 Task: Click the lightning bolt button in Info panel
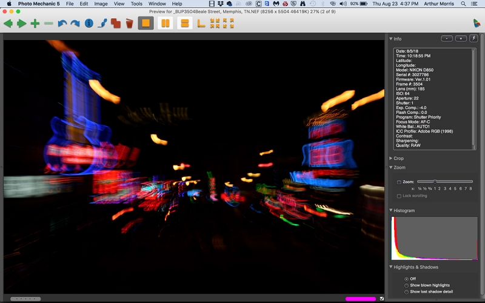click(473, 38)
